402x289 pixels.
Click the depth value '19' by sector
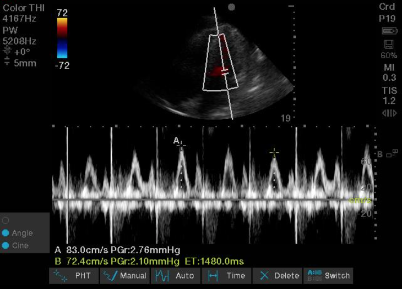pyautogui.click(x=285, y=118)
